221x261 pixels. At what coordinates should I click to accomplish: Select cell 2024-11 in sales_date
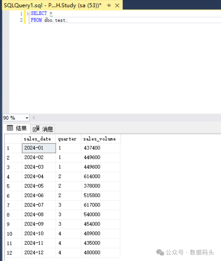39,243
